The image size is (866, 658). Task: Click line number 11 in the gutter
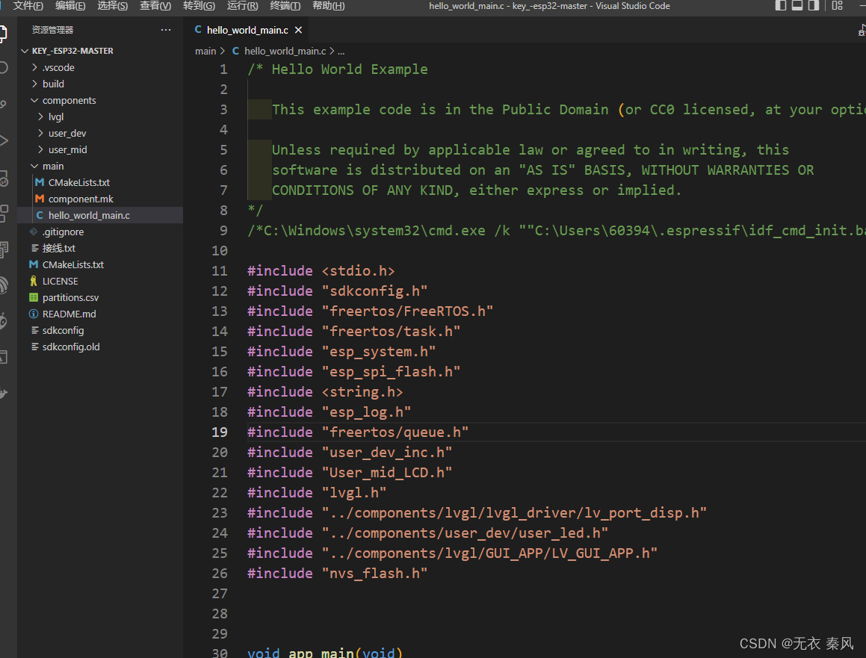pos(219,271)
